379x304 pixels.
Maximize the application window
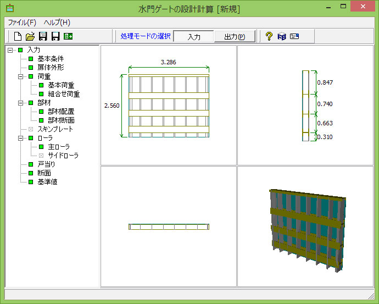coord(343,6)
